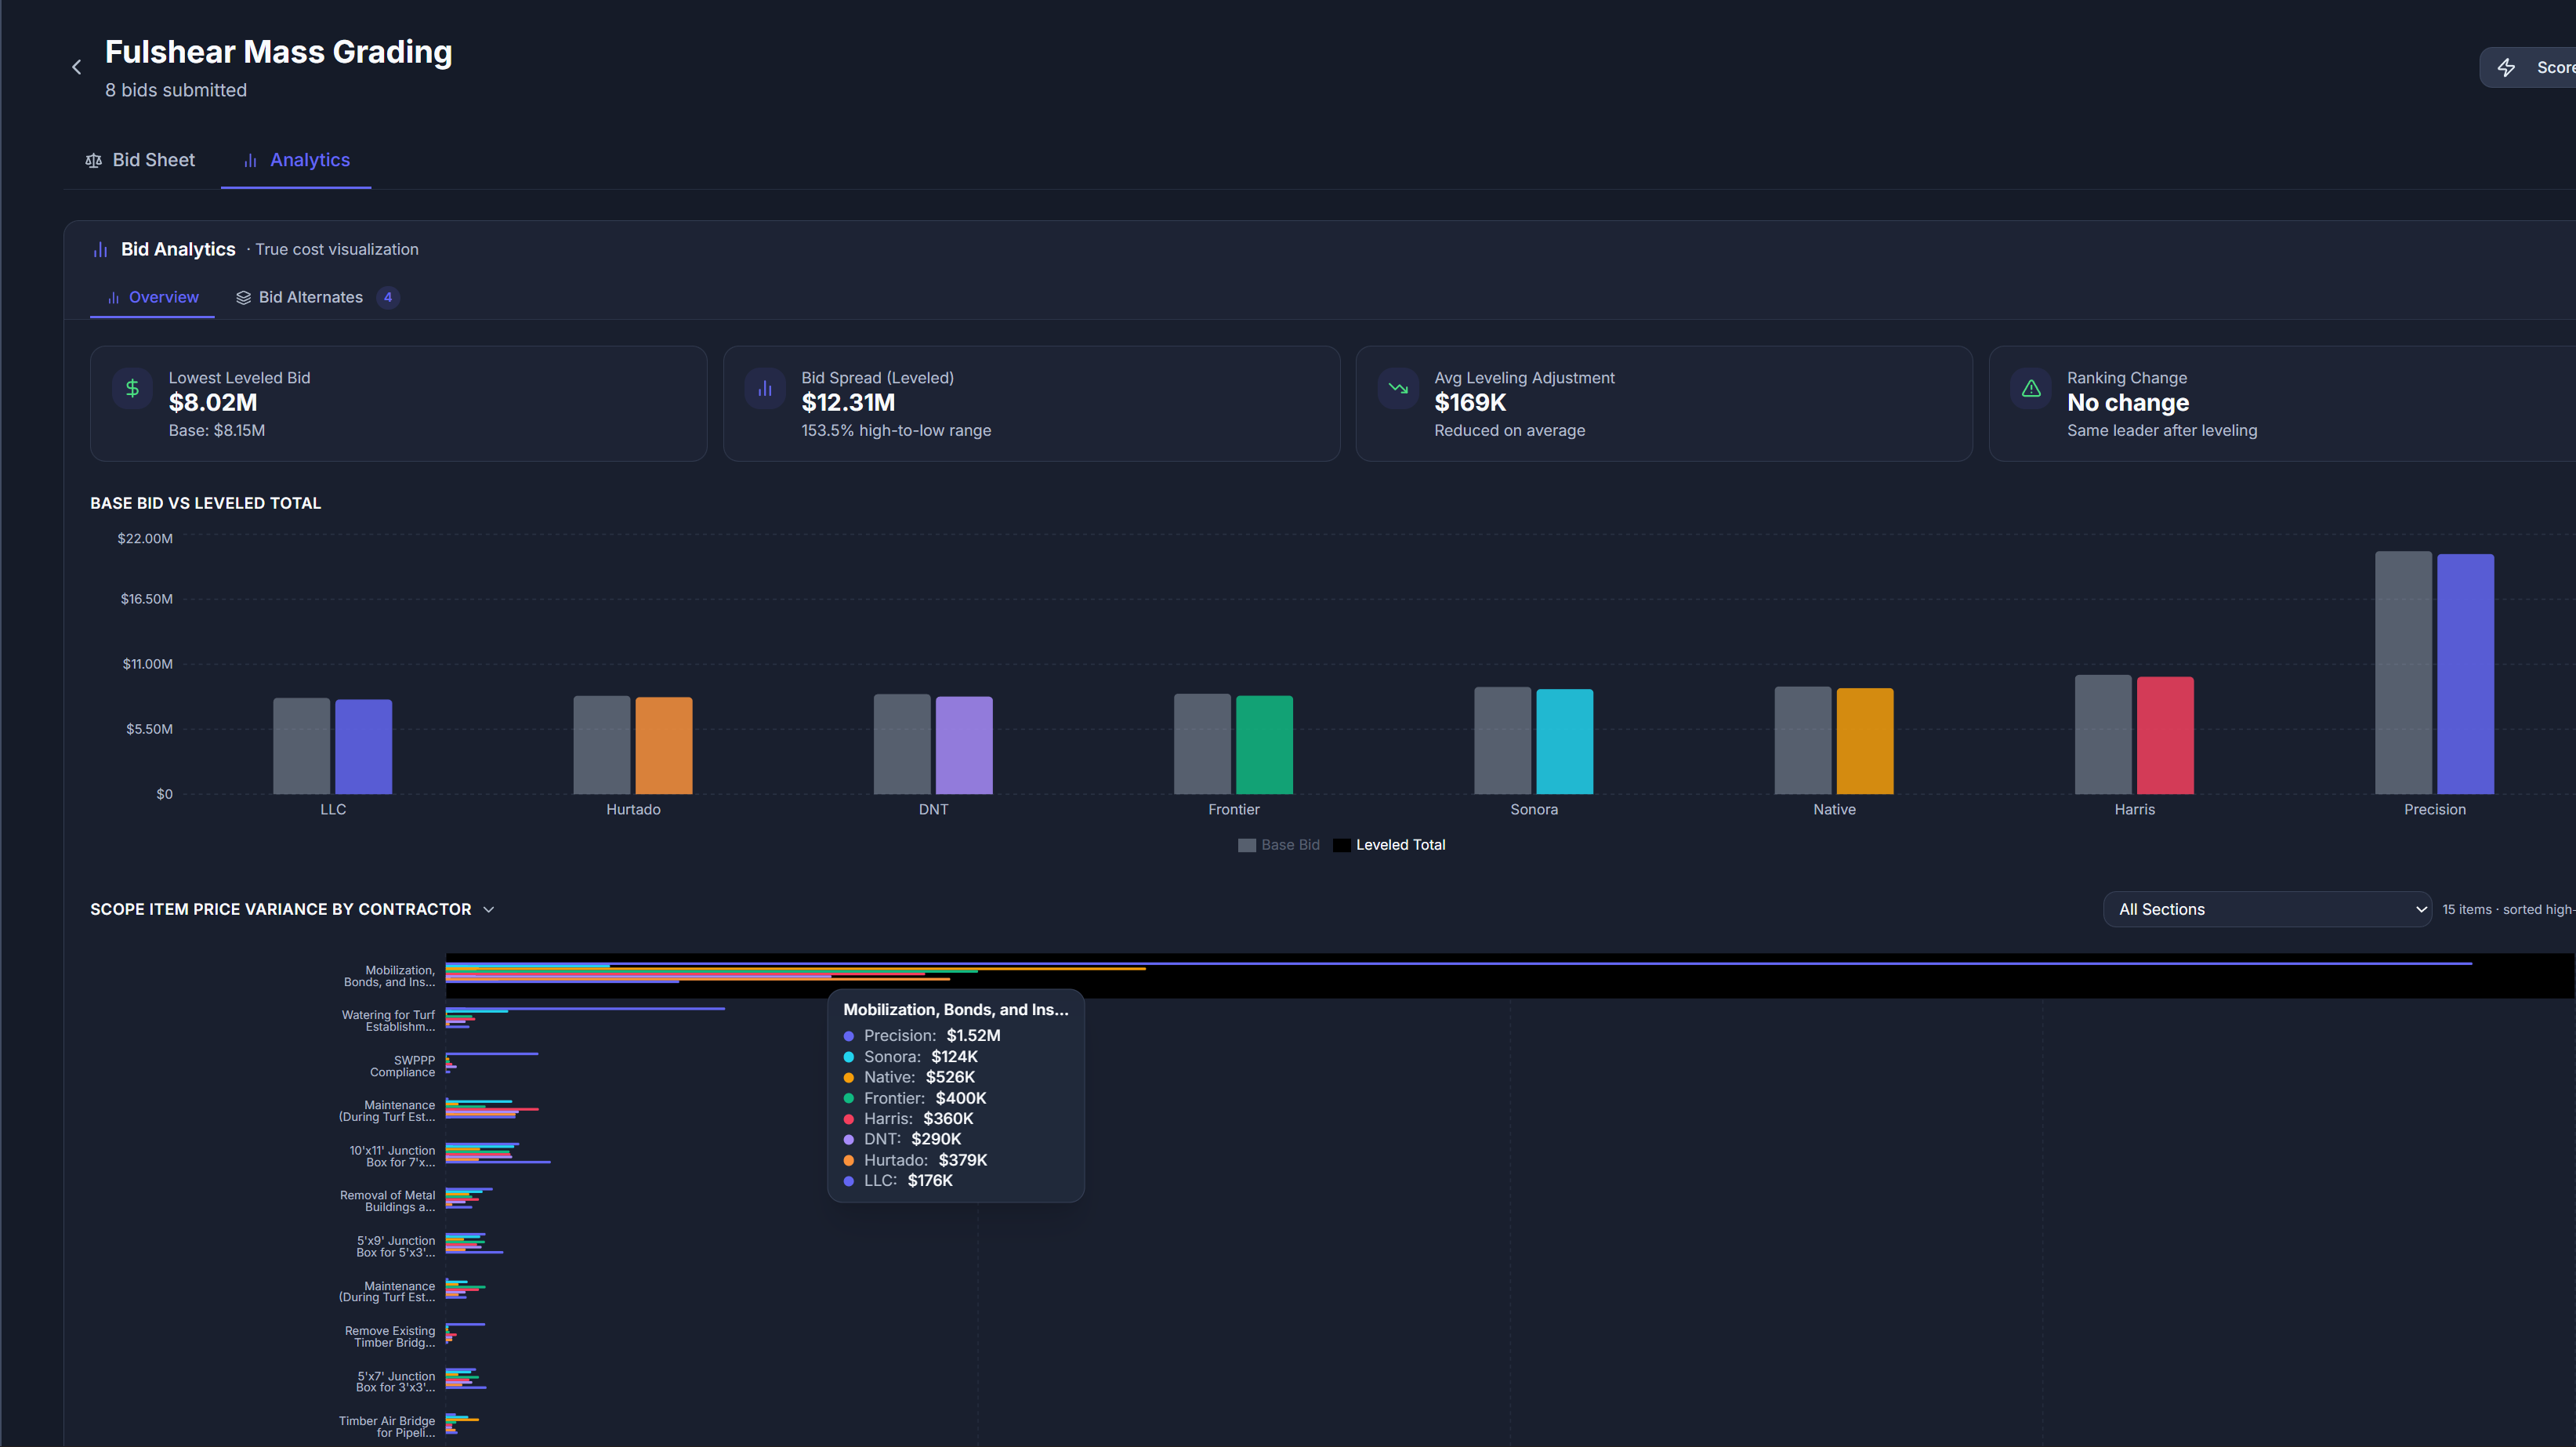Click the Sonora cyan leveled bar
This screenshot has width=2576, height=1447.
coord(1565,741)
